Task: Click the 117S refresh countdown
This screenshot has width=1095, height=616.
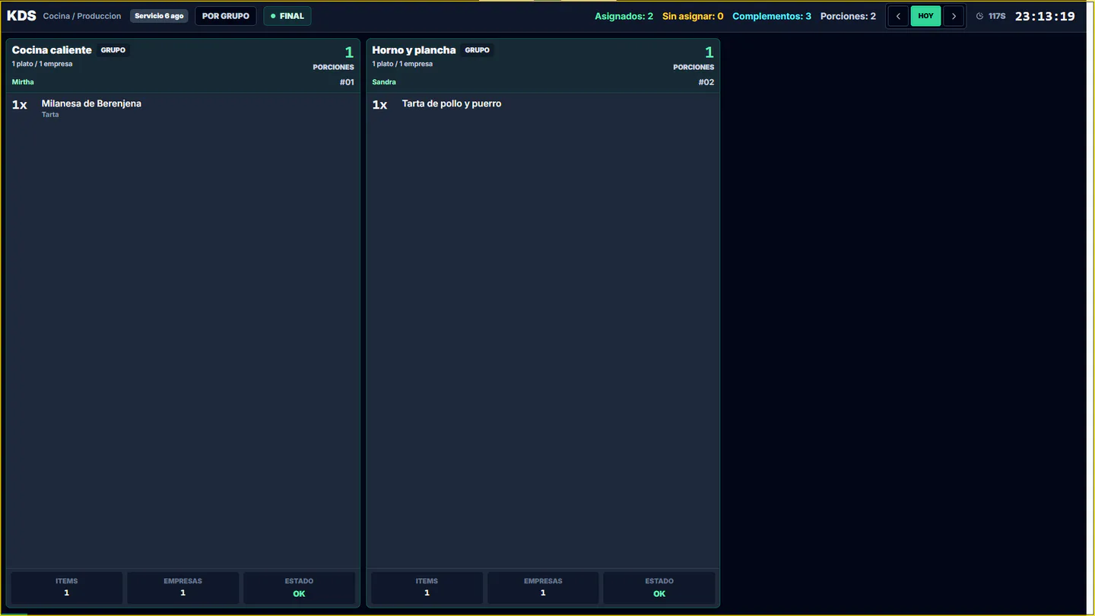Action: point(997,16)
